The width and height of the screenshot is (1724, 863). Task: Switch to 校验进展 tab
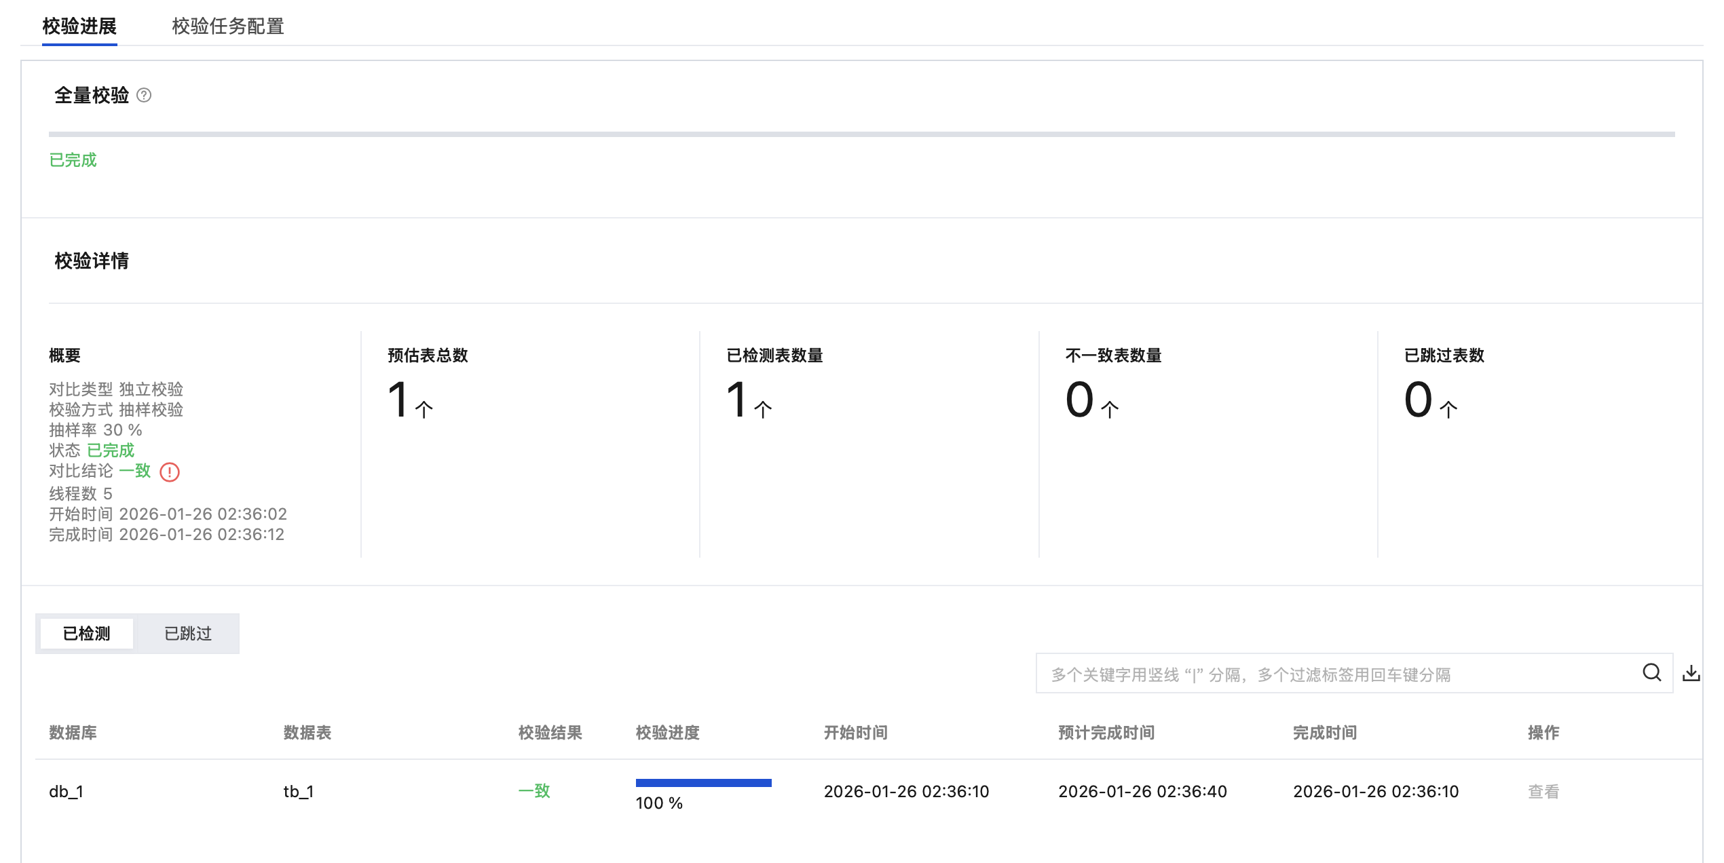coord(79,26)
